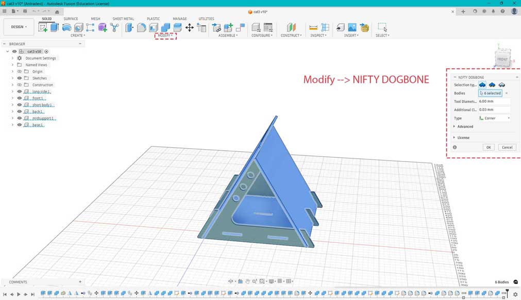Select the Insert Canvas image tool

click(x=352, y=27)
